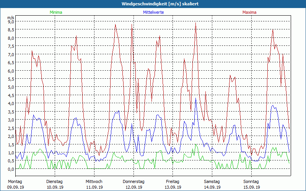306x191 pixels.
Task: Click the '1,0' y-axis value
Action: [11, 153]
